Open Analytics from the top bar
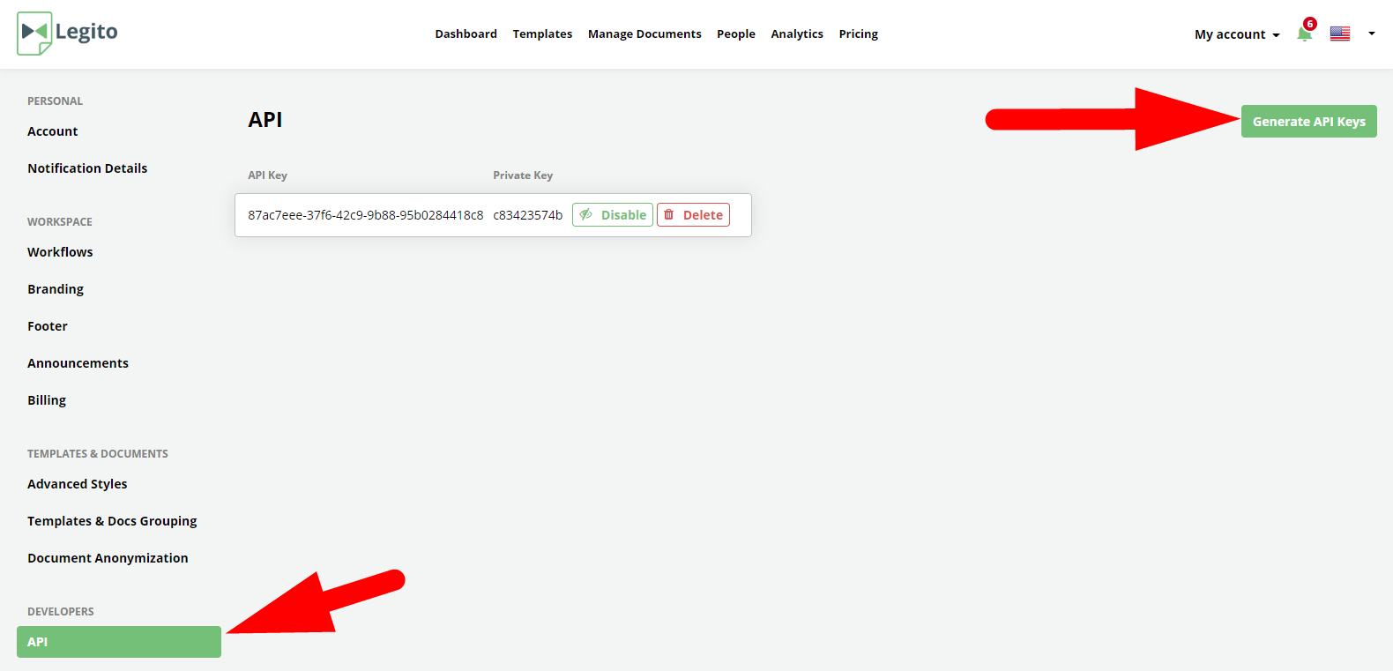The width and height of the screenshot is (1393, 671). pos(796,34)
